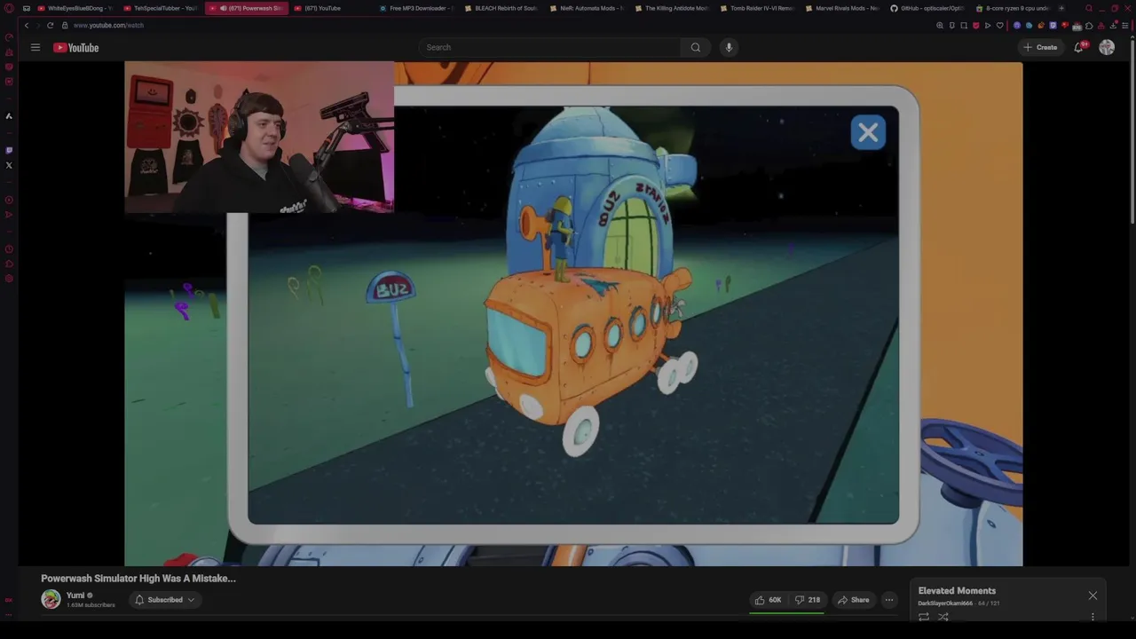Reload the page with refresh icon
The image size is (1136, 639).
coord(50,25)
